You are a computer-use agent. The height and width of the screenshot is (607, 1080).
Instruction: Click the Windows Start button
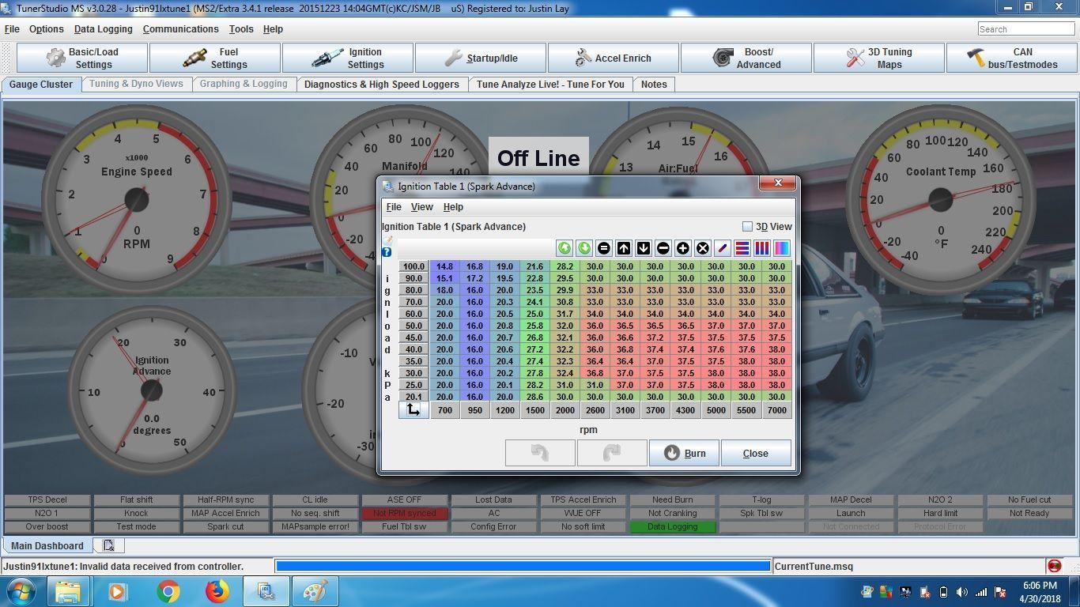pyautogui.click(x=21, y=591)
